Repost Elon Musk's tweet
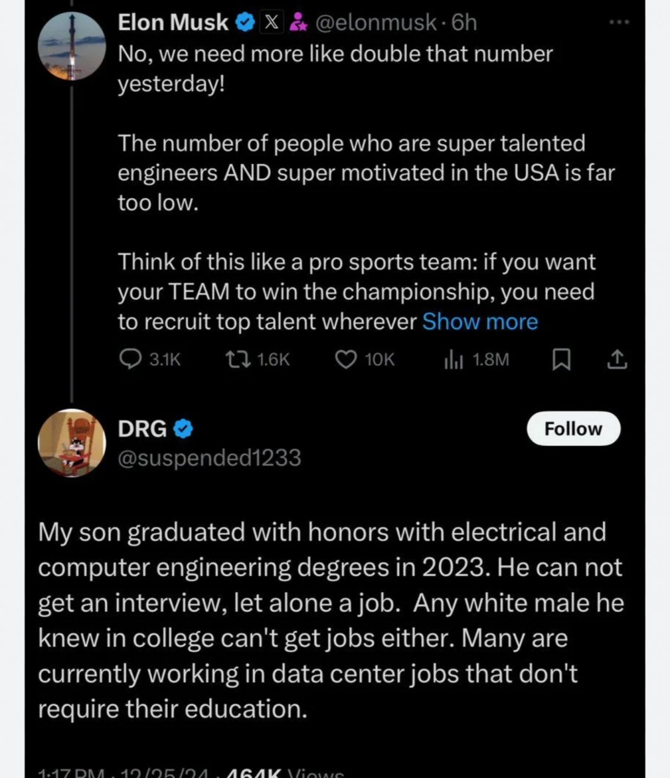This screenshot has height=778, width=670. [x=233, y=360]
